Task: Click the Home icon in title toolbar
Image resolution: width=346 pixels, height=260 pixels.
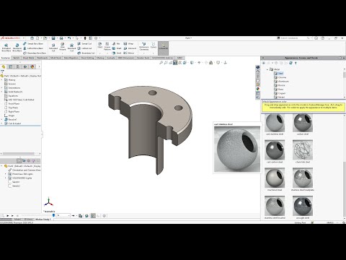Action: pos(32,38)
